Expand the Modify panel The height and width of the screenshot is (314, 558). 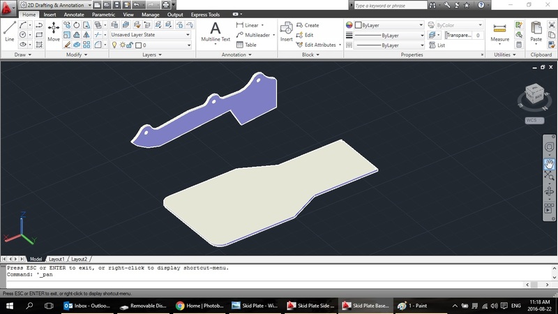tap(77, 55)
